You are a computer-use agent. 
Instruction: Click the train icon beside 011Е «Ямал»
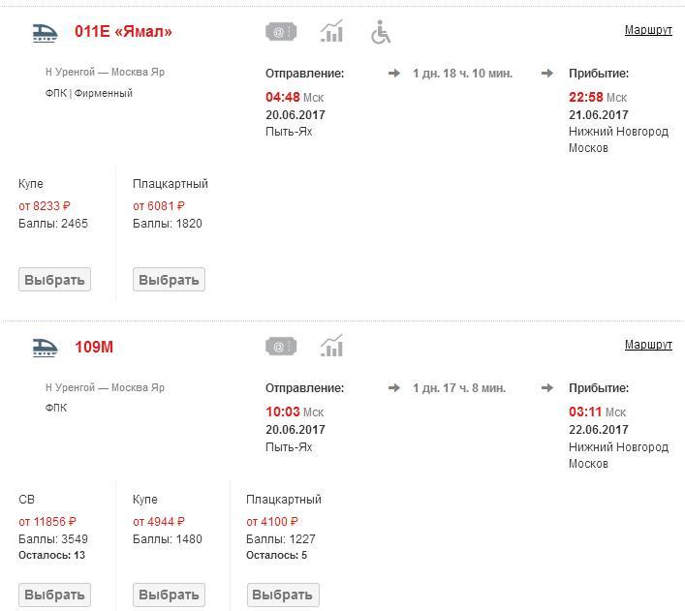coord(45,32)
